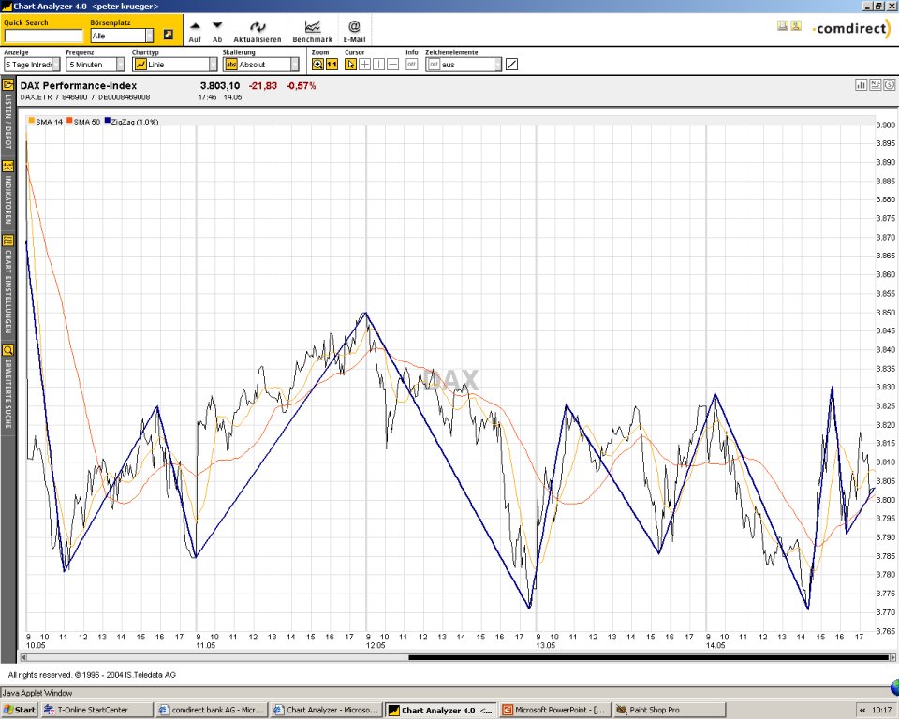Choose the line drawing tool icon
The width and height of the screenshot is (899, 719).
tap(511, 65)
